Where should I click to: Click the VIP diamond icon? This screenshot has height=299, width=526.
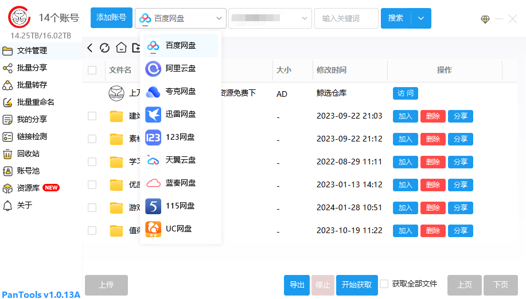(485, 19)
